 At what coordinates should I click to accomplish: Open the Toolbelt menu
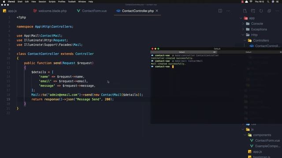(72, 2)
